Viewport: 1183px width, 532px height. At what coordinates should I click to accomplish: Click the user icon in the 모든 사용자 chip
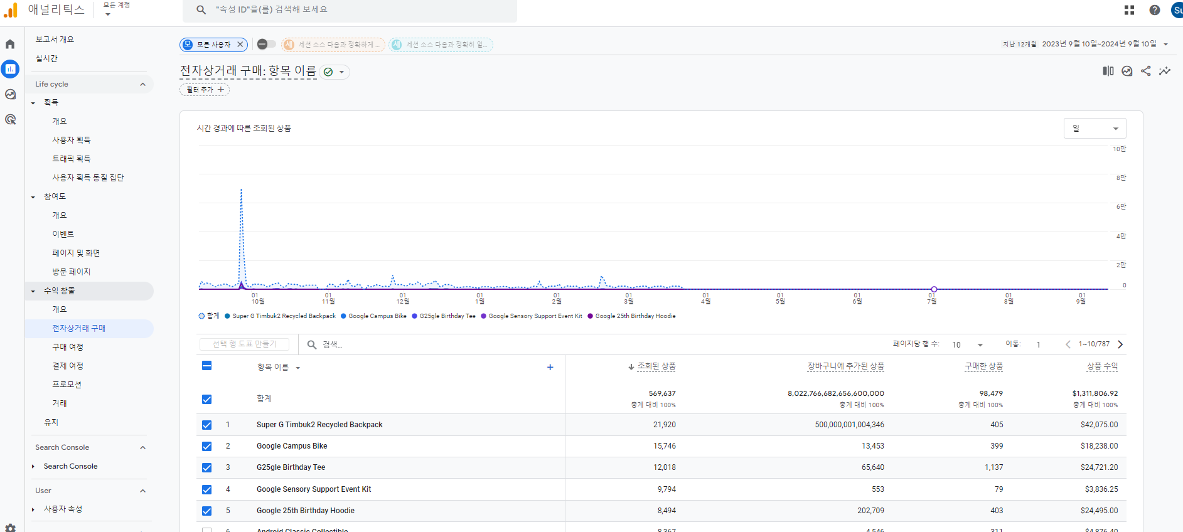(x=188, y=45)
